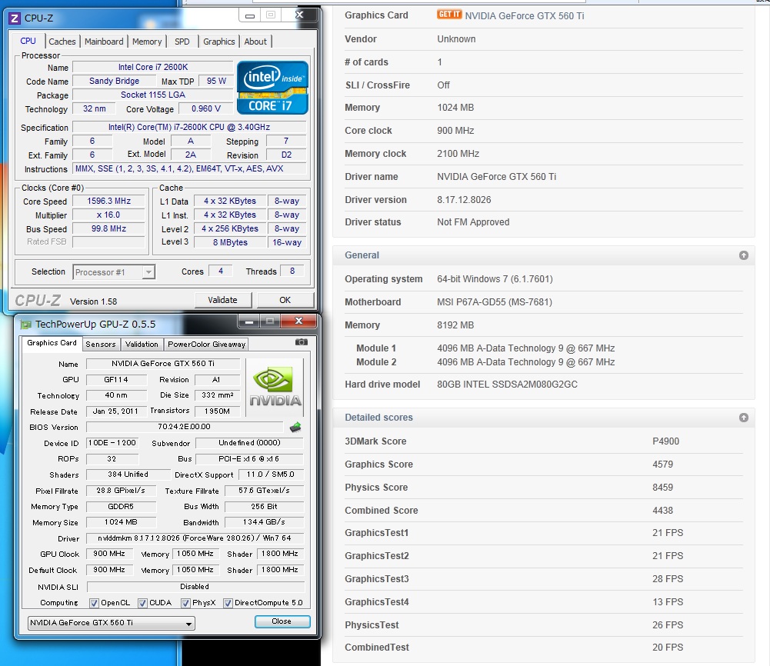Click the Intel Core i7 logo badge
770x666 pixels.
(272, 87)
